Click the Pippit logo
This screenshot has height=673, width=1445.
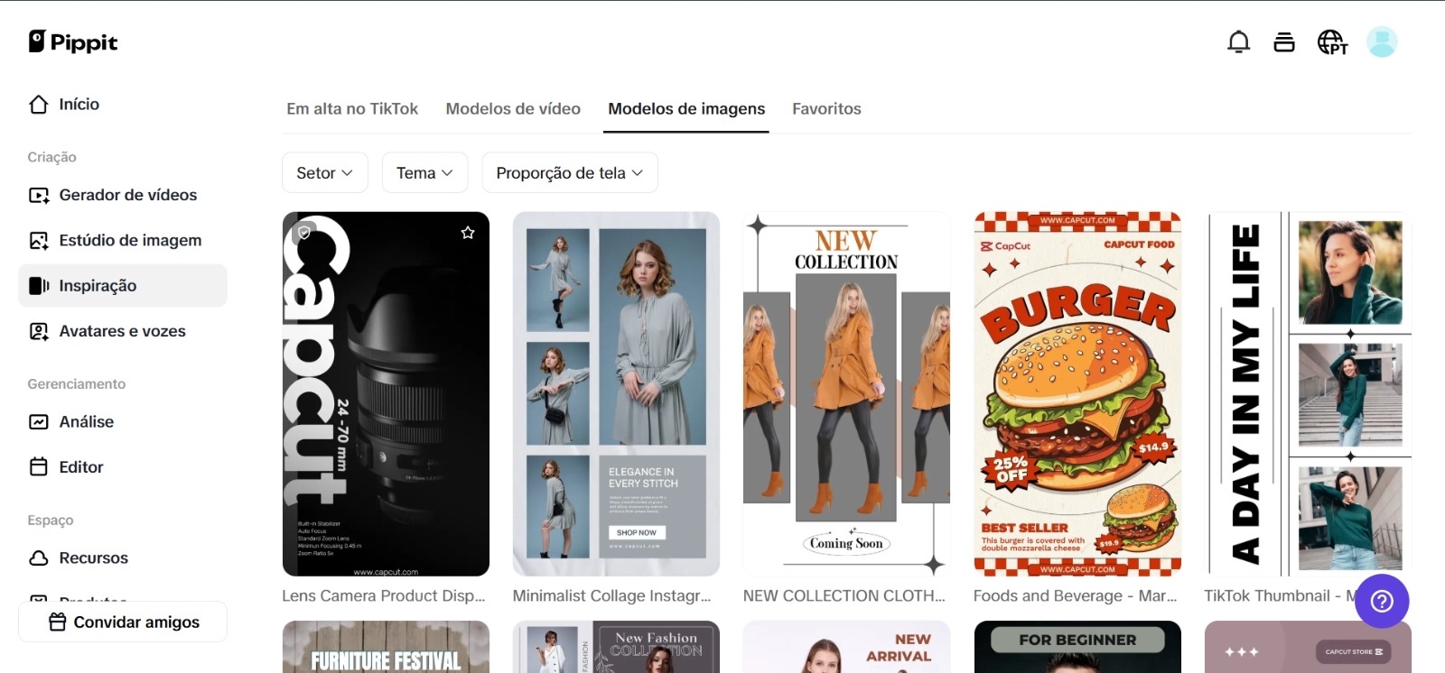coord(73,42)
